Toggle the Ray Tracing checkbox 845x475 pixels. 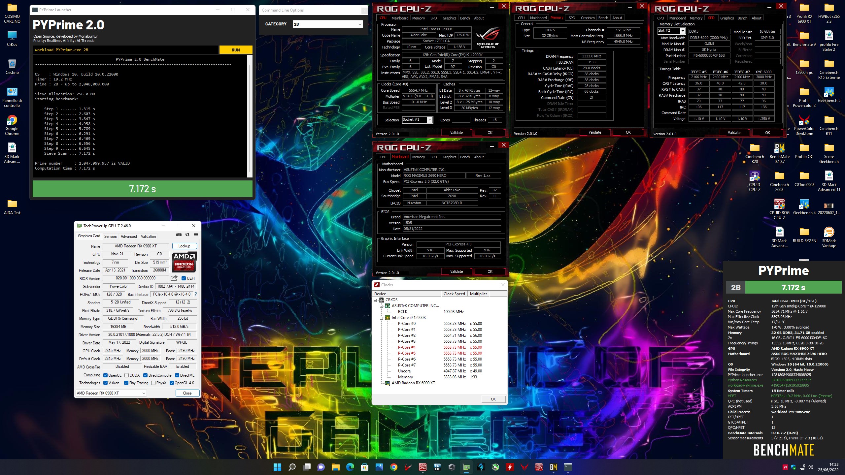click(x=126, y=383)
